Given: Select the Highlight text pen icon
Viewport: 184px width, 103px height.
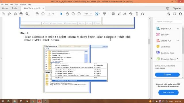Looking at the screenshot, I should (119, 14).
